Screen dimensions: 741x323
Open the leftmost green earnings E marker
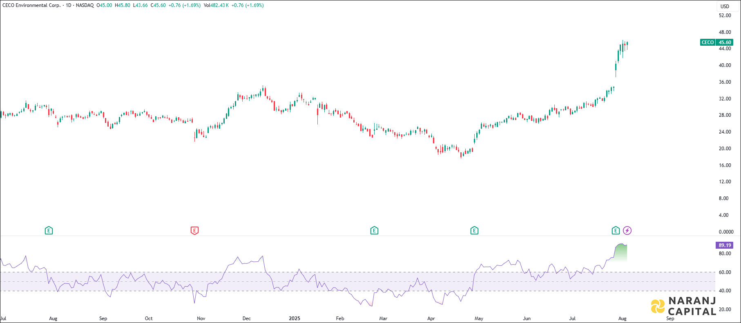(49, 231)
